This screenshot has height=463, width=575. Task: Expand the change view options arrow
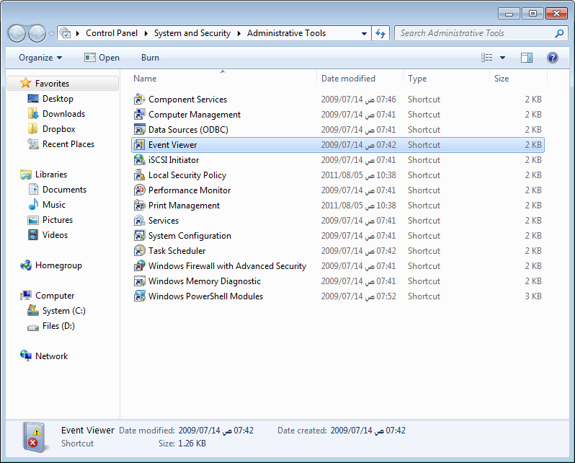[x=502, y=58]
